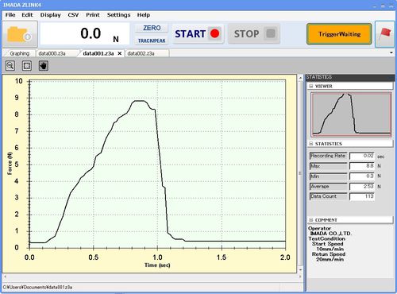The width and height of the screenshot is (397, 294).
Task: Click the viewer graph thumbnail
Action: coord(351,114)
